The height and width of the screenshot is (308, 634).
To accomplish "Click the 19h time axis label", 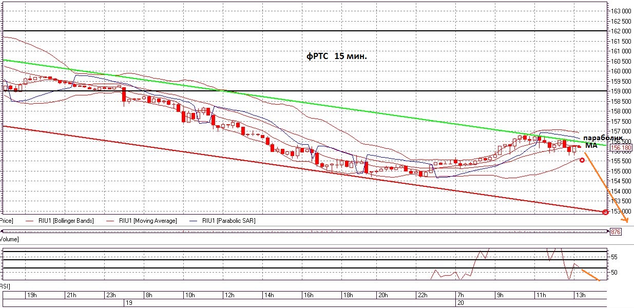I will [x=31, y=295].
